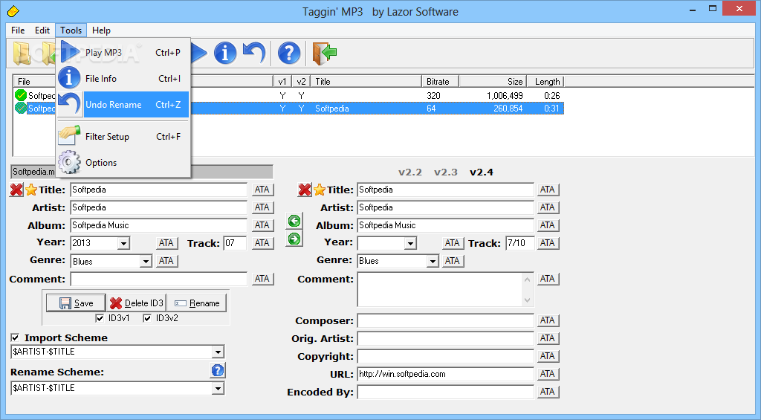Click the Taggin' MP3 app icon in the title bar
The image size is (761, 420).
tap(13, 10)
